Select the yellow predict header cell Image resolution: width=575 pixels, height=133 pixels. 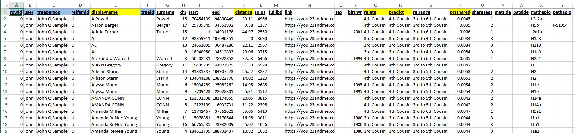(x=400, y=12)
